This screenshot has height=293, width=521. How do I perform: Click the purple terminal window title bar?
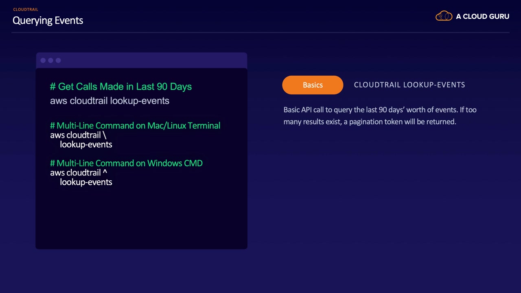(141, 61)
